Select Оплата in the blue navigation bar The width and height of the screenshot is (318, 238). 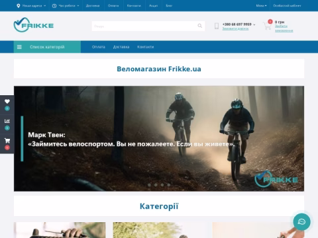(99, 47)
